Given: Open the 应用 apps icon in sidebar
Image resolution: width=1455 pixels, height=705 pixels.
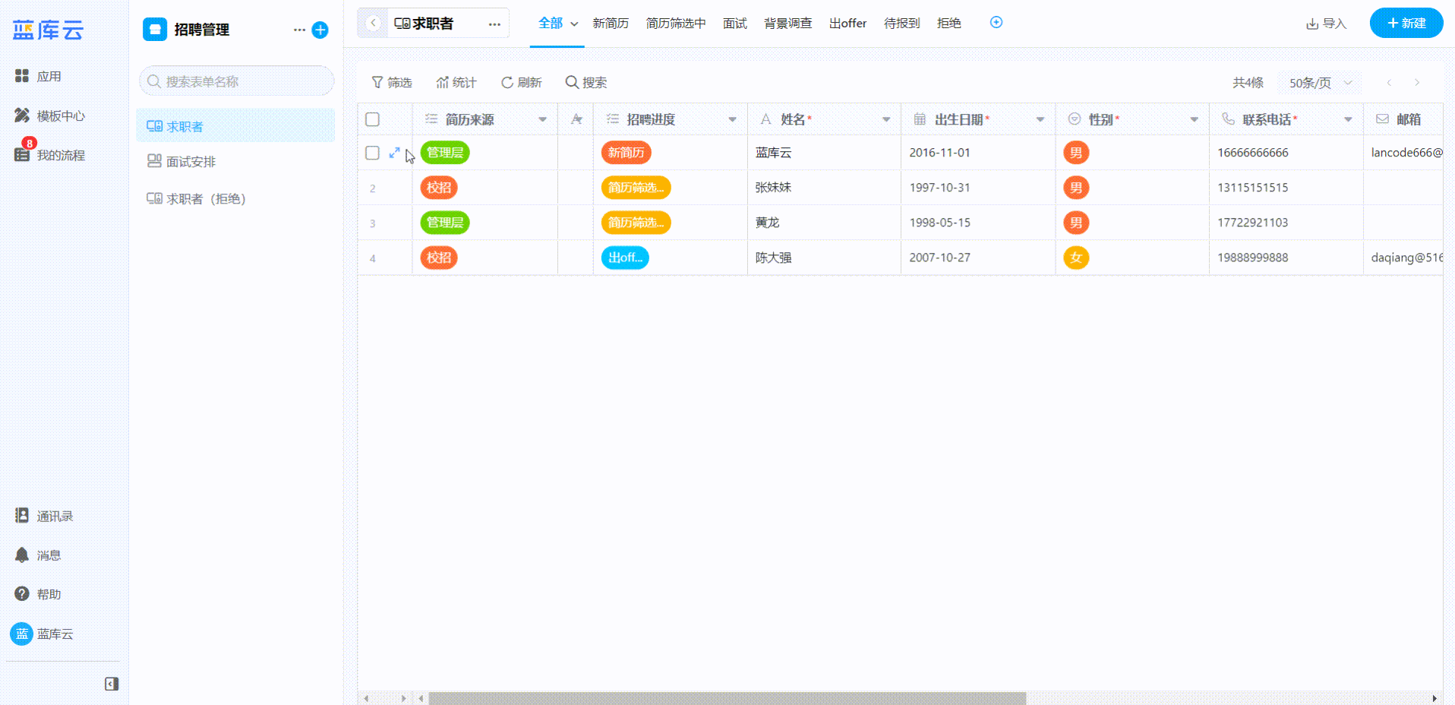Looking at the screenshot, I should coord(22,76).
